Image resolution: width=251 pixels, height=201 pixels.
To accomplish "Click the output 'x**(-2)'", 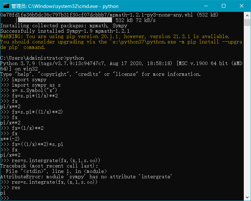I will (x=10, y=139).
